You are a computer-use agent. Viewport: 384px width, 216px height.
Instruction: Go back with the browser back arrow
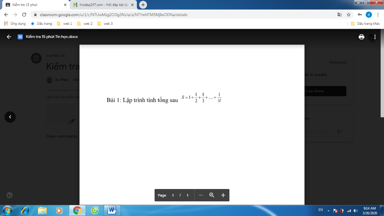[6, 15]
